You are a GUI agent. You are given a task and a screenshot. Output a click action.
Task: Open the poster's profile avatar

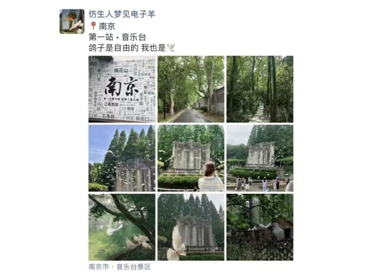(x=72, y=21)
